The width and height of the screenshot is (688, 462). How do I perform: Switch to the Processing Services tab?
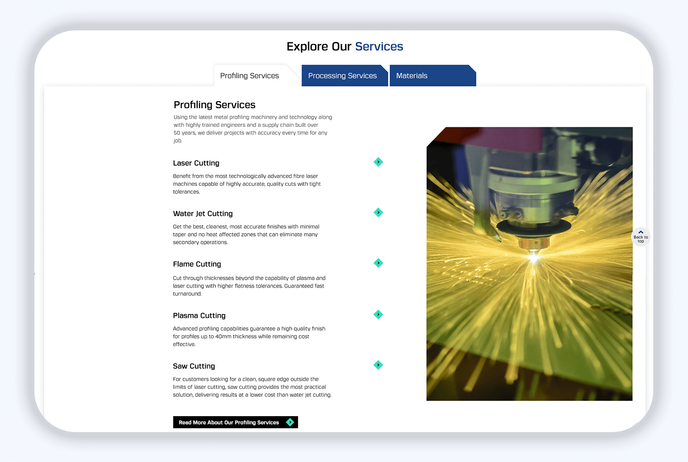(342, 76)
